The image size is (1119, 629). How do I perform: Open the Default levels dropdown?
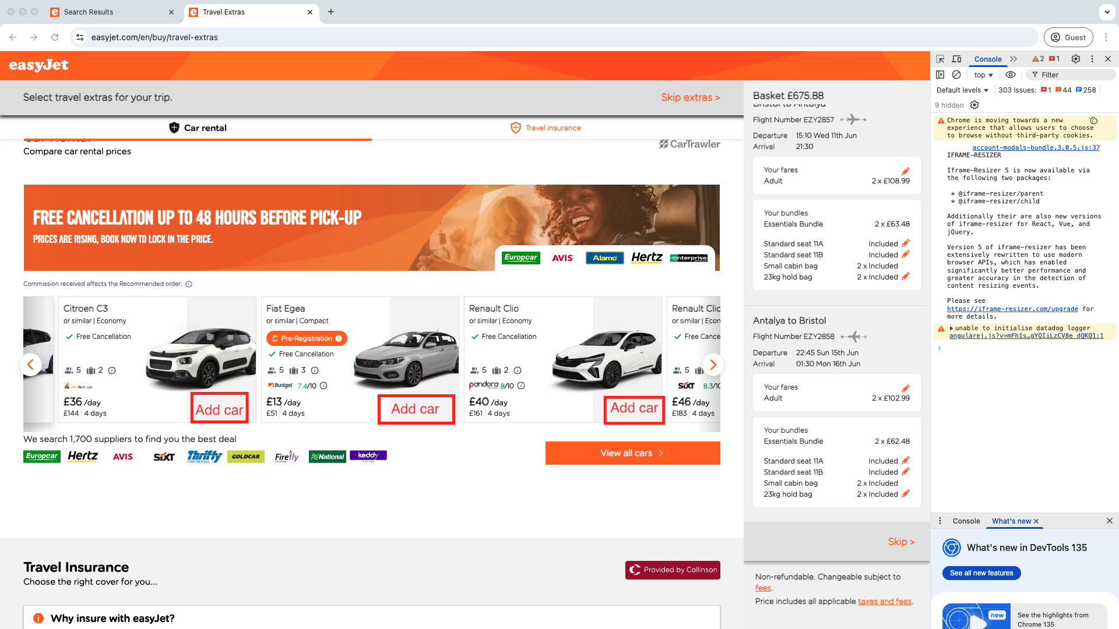[x=962, y=90]
